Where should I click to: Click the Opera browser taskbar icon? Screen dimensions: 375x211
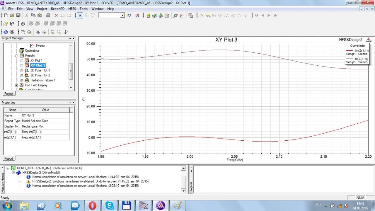pos(92,205)
